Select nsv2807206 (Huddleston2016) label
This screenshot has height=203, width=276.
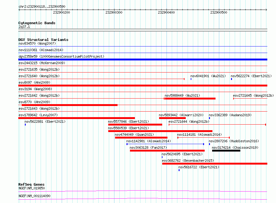click(x=234, y=141)
